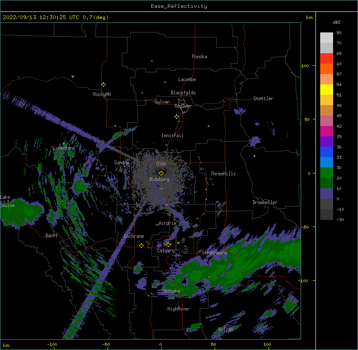Click the yellow station marker above RockyMH
This screenshot has width=358, height=350.
point(103,85)
